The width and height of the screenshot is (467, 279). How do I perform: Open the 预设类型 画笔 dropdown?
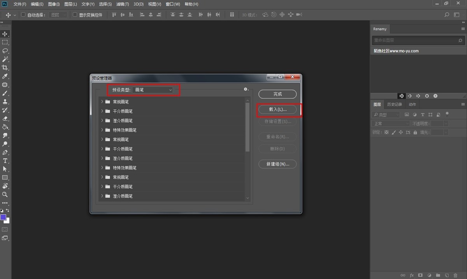pos(153,90)
